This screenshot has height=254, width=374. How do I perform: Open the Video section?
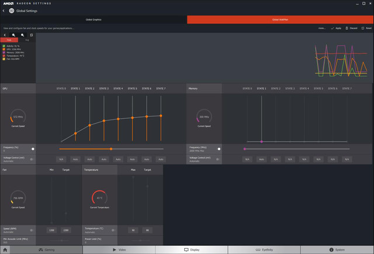click(119, 250)
